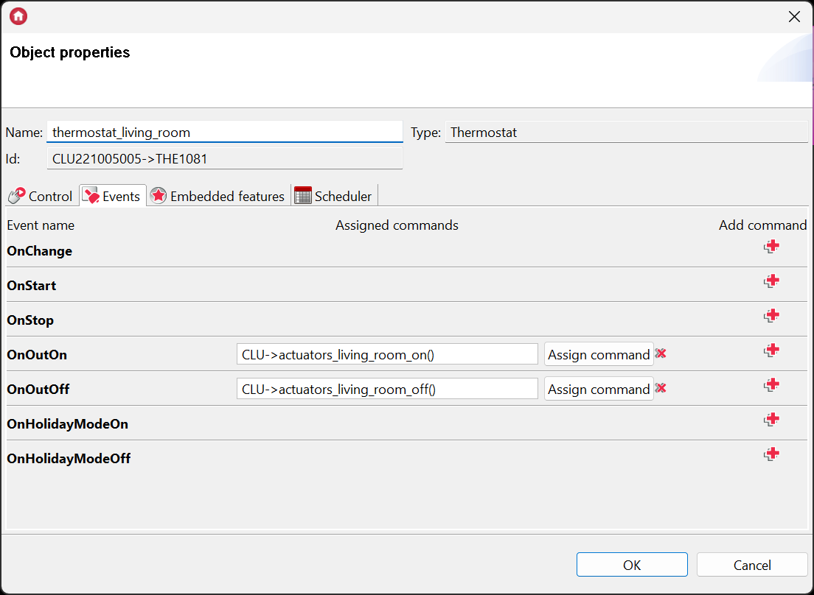The height and width of the screenshot is (595, 814).
Task: Confirm with the OK button
Action: [x=632, y=565]
